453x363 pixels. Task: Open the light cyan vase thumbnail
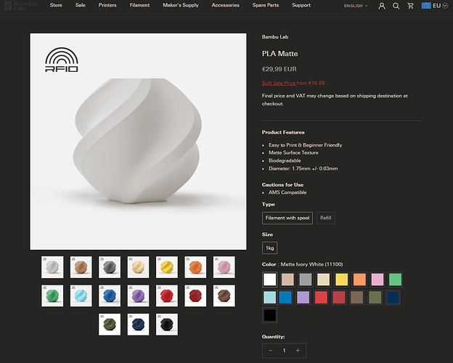click(x=81, y=295)
